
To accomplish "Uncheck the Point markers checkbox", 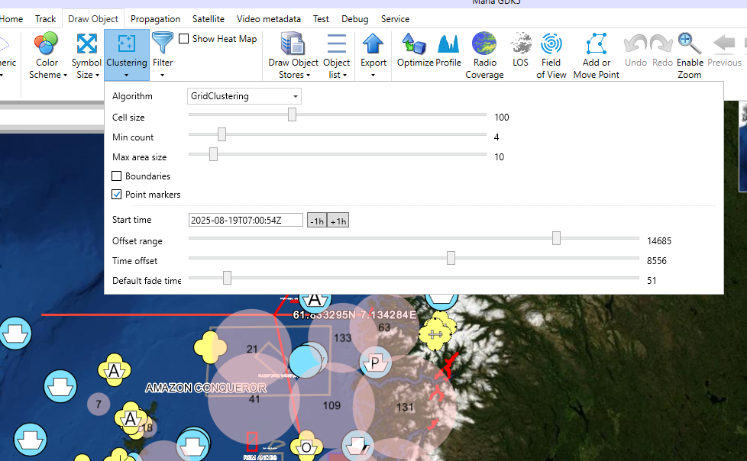I will (116, 195).
